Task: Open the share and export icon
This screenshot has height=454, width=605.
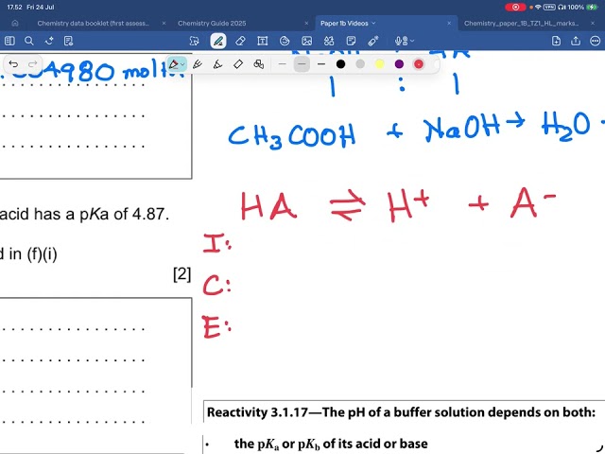Action: [x=576, y=41]
